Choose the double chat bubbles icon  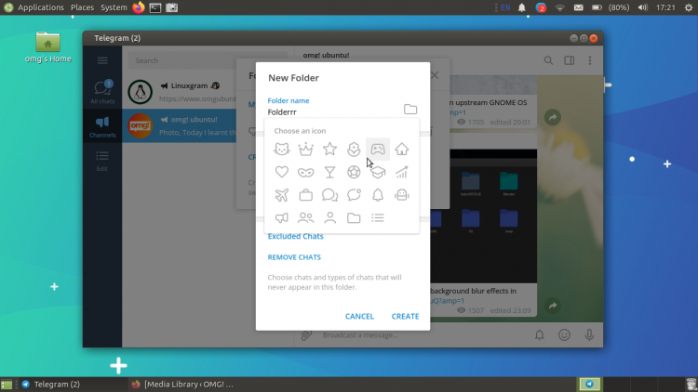coord(329,195)
